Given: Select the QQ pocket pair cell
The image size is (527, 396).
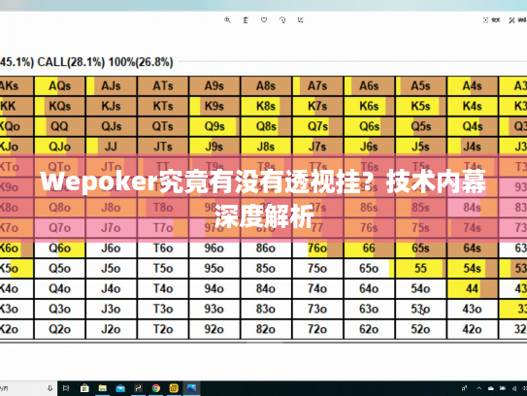Looking at the screenshot, I should coord(60,127).
